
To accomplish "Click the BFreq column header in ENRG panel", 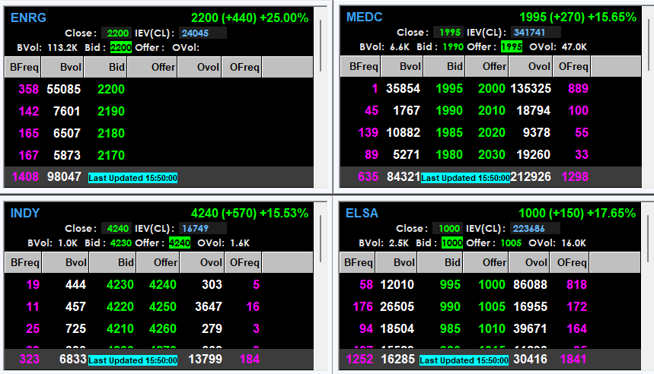I will coord(23,67).
